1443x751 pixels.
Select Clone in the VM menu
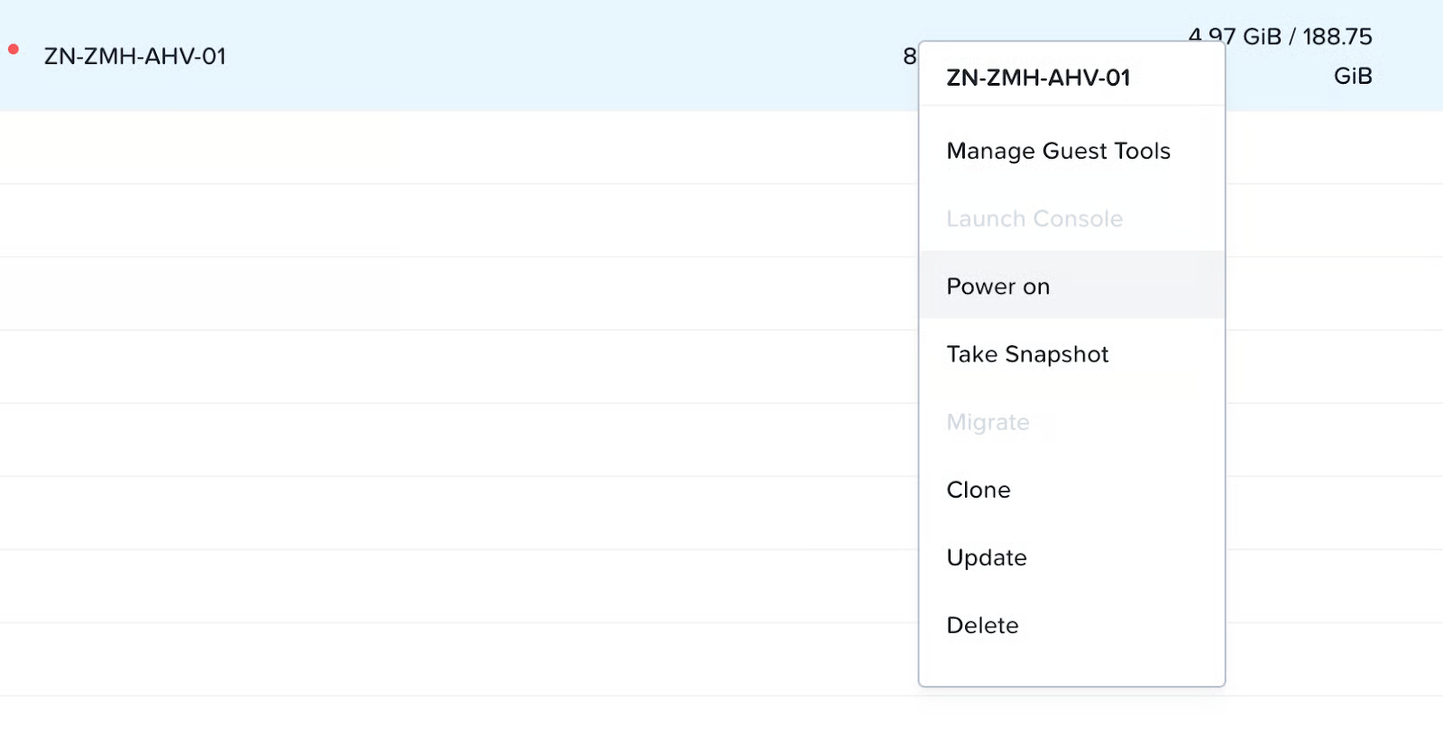click(979, 490)
